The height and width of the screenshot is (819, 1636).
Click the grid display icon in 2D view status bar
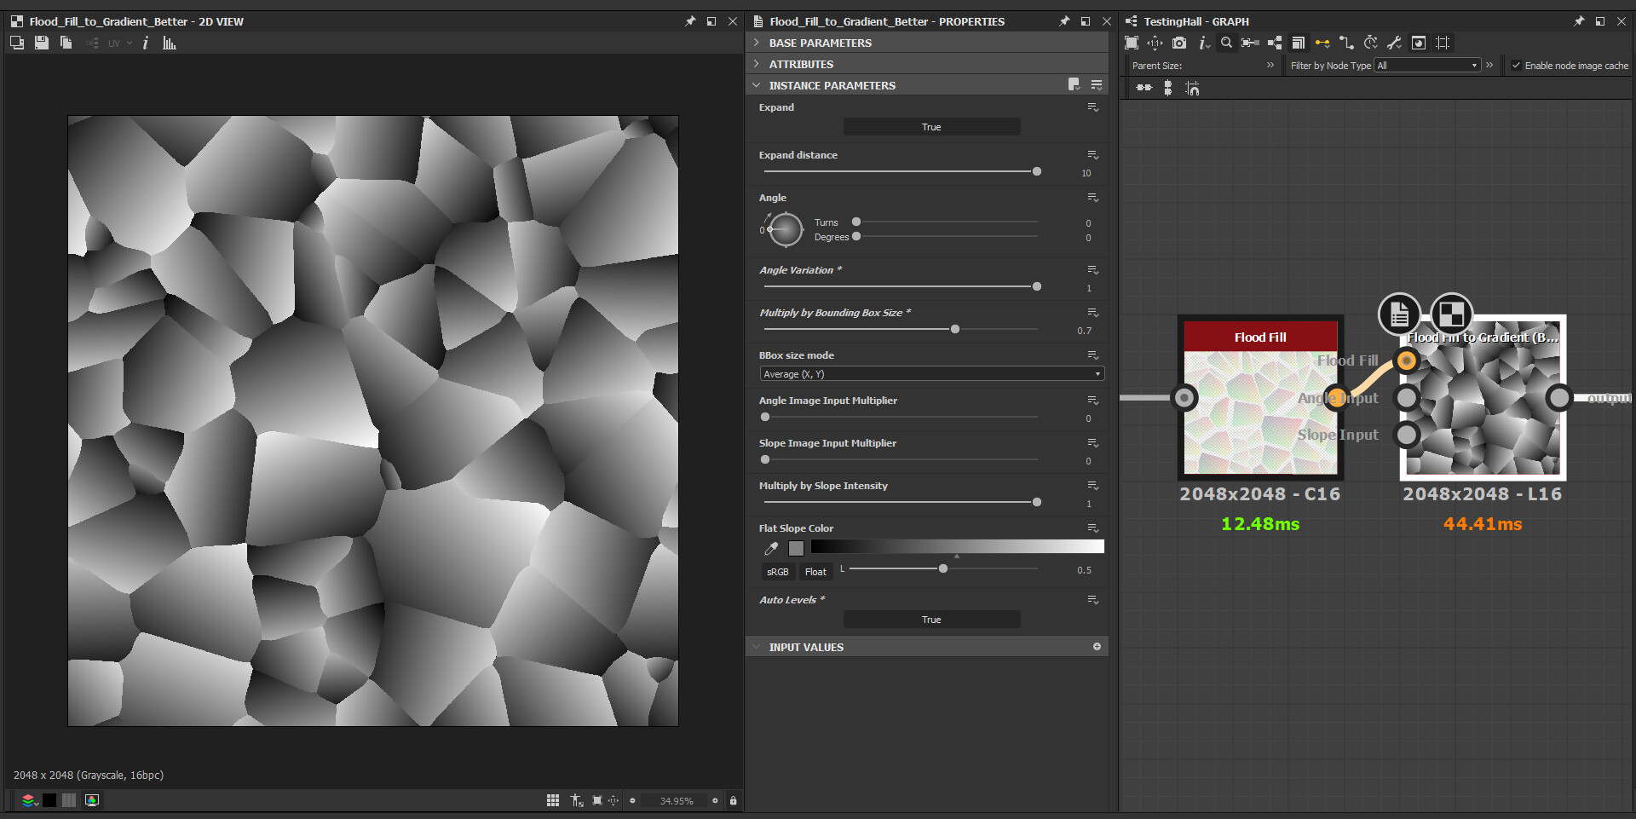click(552, 800)
